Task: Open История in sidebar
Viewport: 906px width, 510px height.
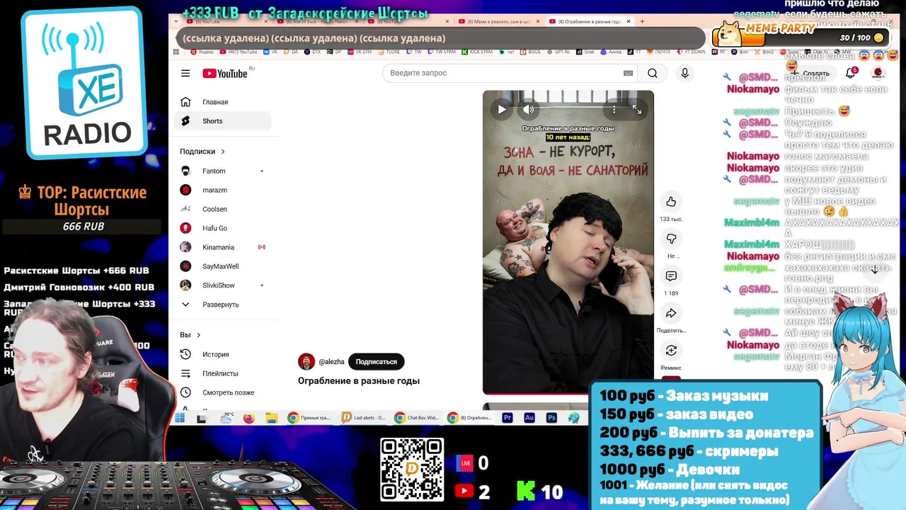Action: [x=222, y=354]
